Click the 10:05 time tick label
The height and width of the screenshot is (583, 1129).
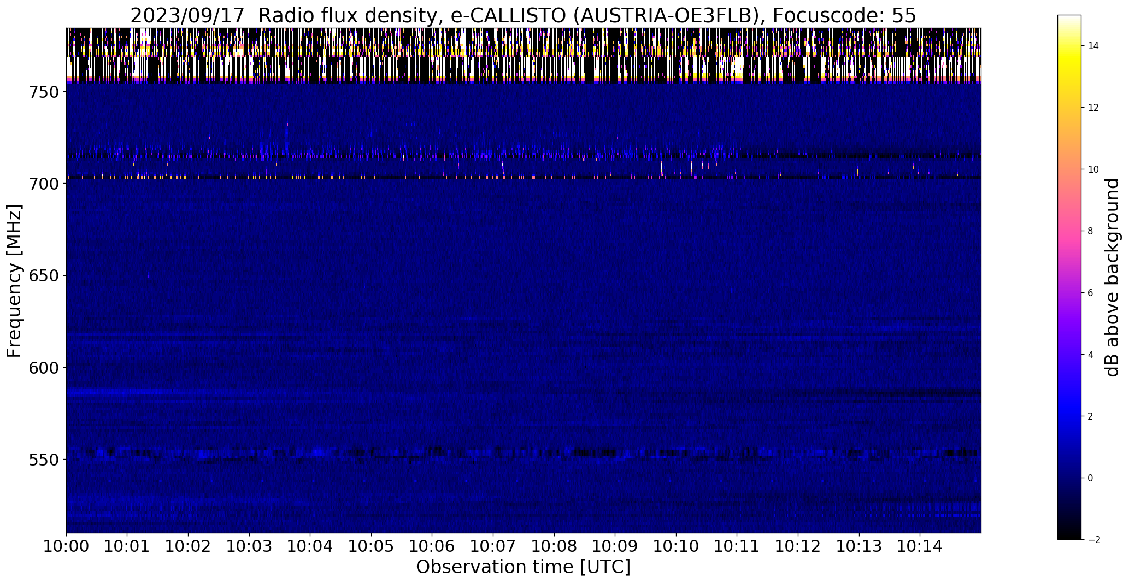point(371,546)
